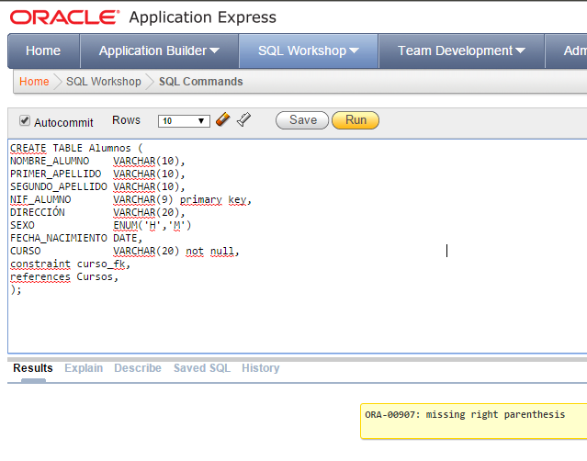Switch to the Explain tab
The height and width of the screenshot is (461, 587).
(x=84, y=368)
